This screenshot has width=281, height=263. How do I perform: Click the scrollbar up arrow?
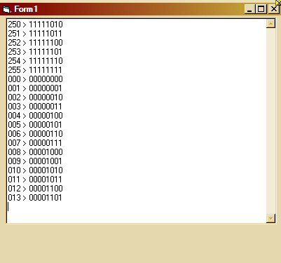(x=270, y=24)
